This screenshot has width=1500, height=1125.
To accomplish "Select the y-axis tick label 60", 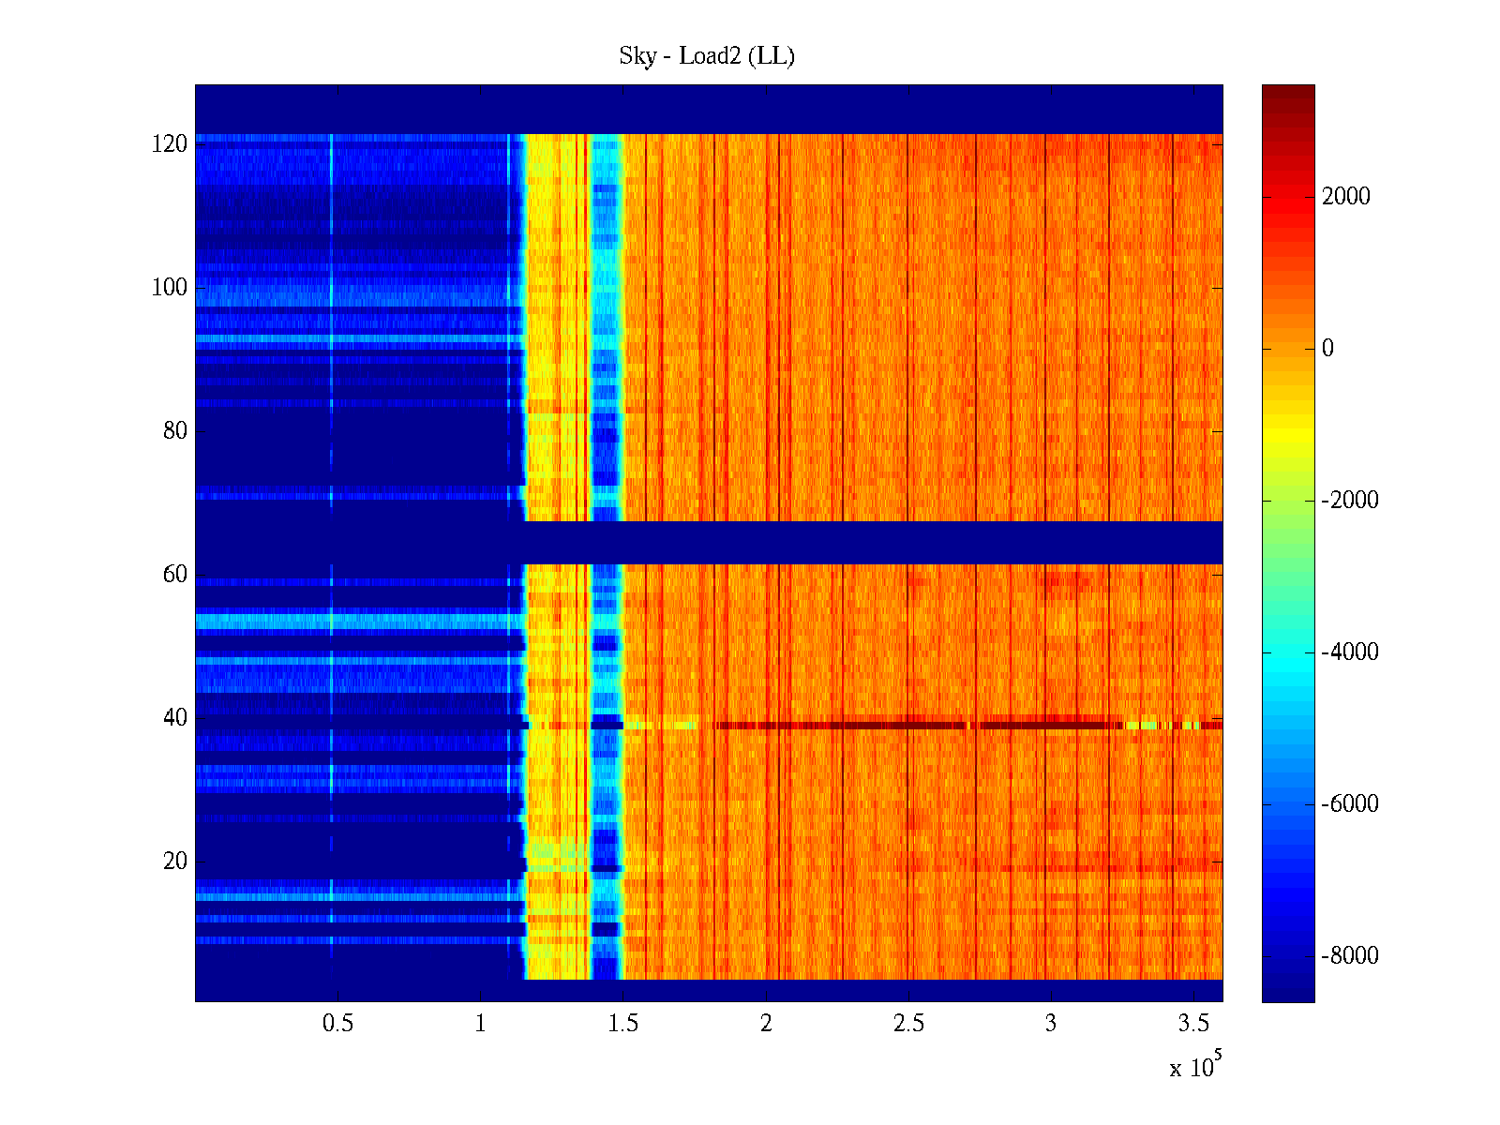I will 175,575.
